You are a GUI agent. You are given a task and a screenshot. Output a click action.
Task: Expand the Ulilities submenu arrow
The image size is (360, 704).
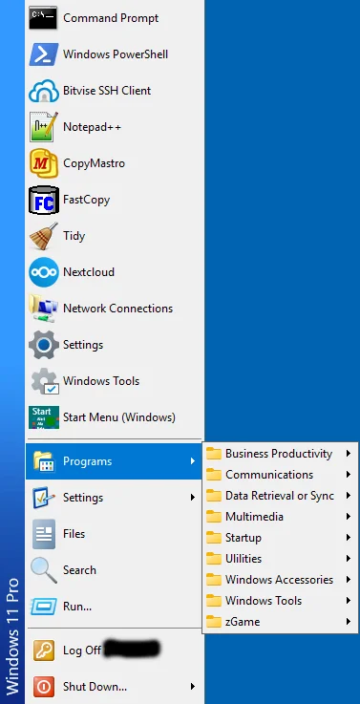point(349,559)
